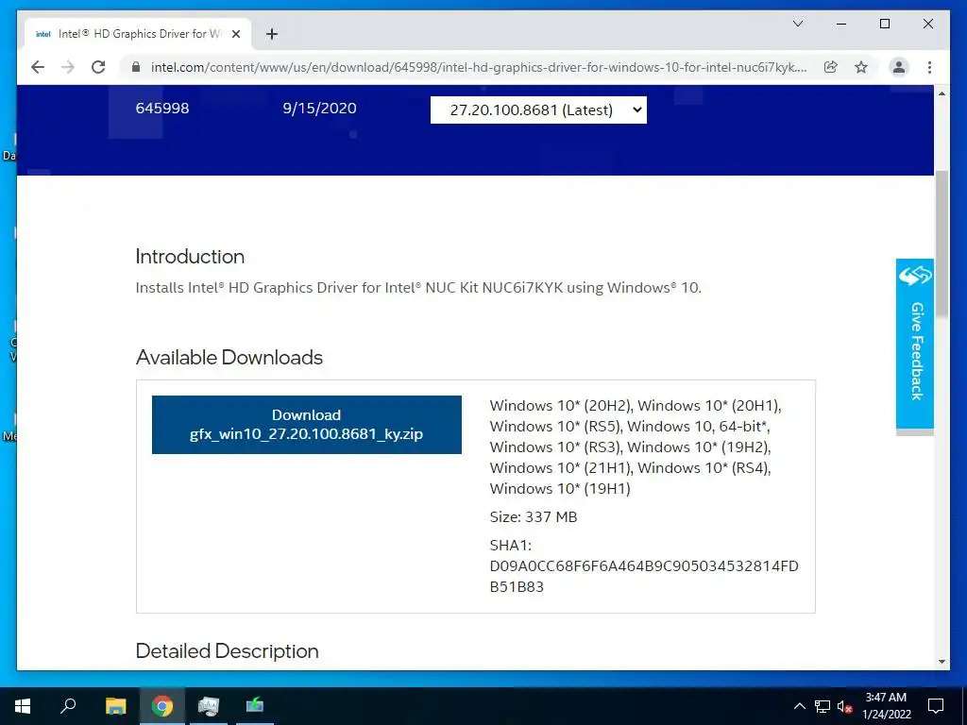Download gfx_win10_27.20.100.8681_ky.zip

[x=307, y=425]
